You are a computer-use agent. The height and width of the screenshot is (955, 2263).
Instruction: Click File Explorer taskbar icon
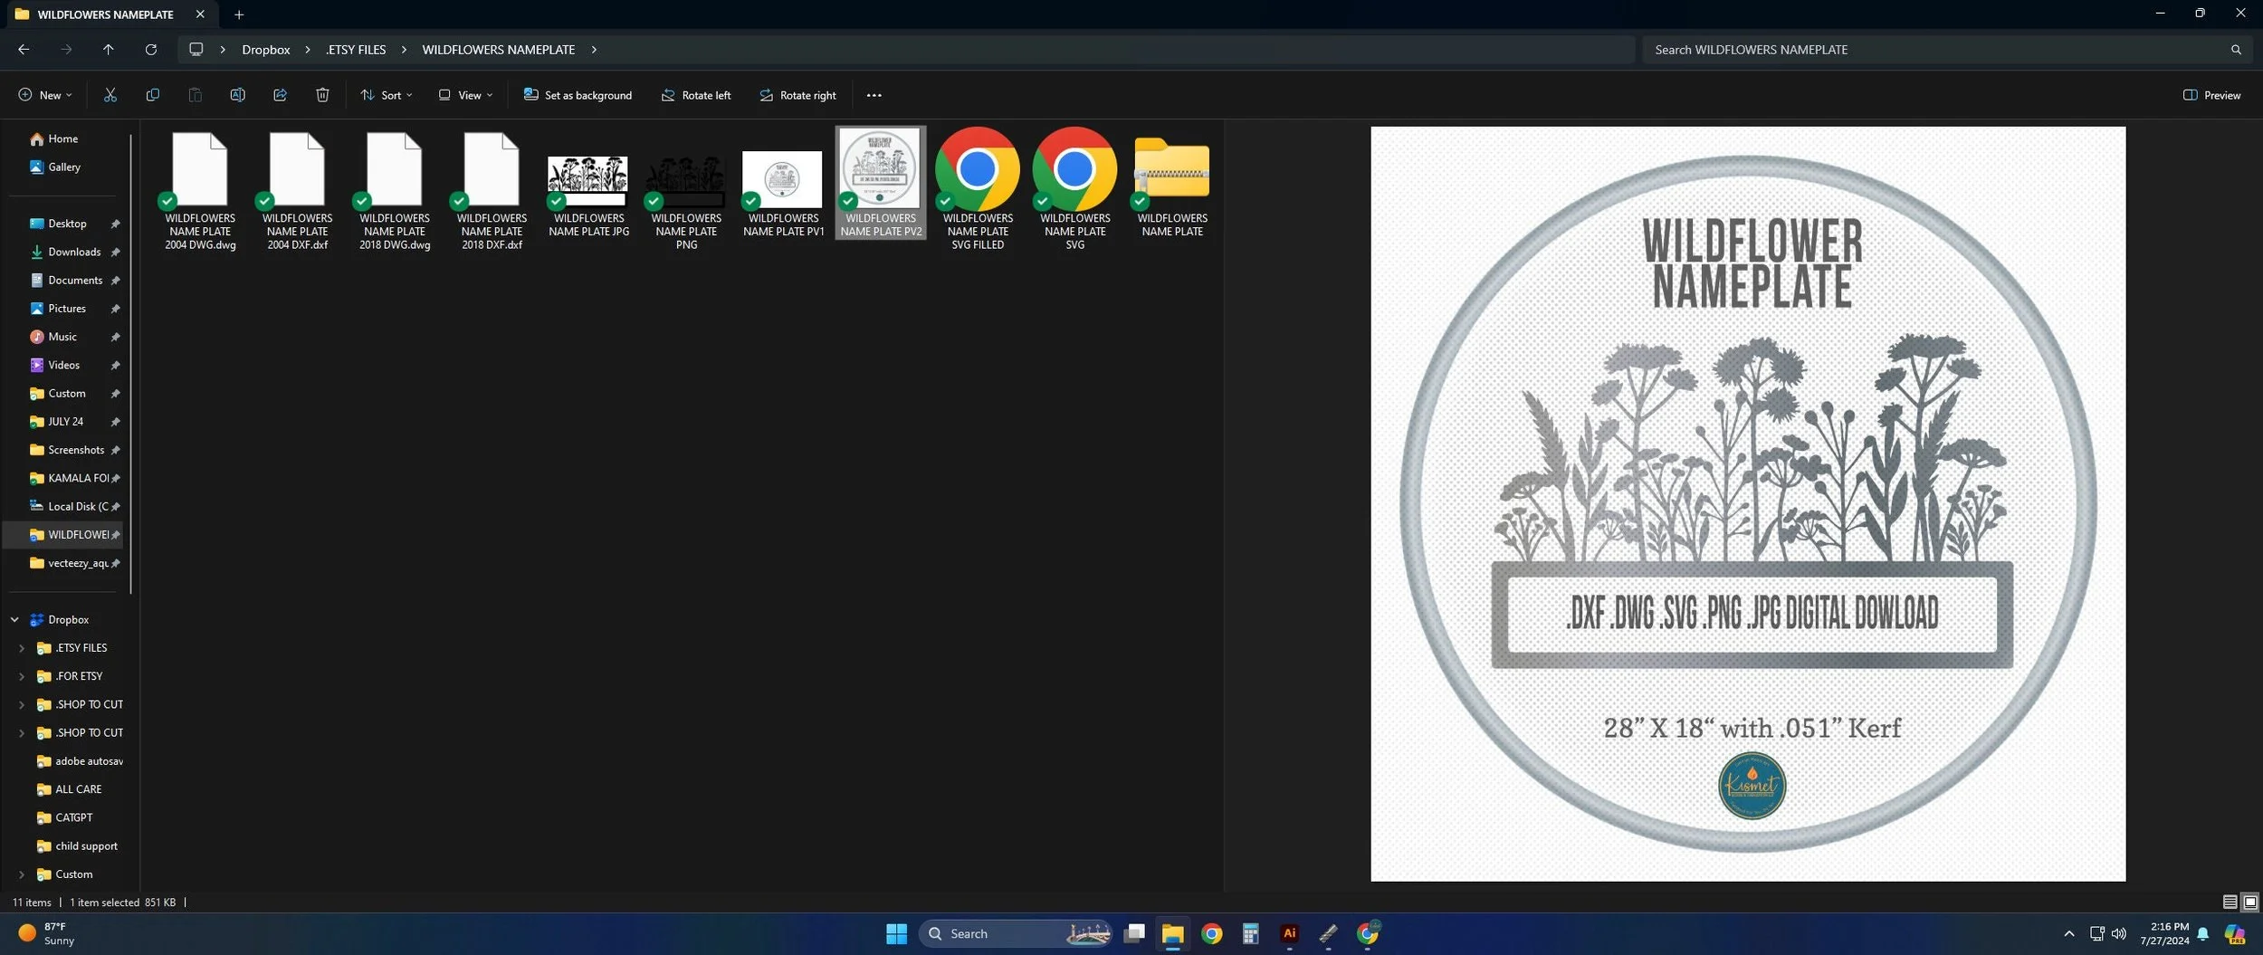tap(1172, 933)
